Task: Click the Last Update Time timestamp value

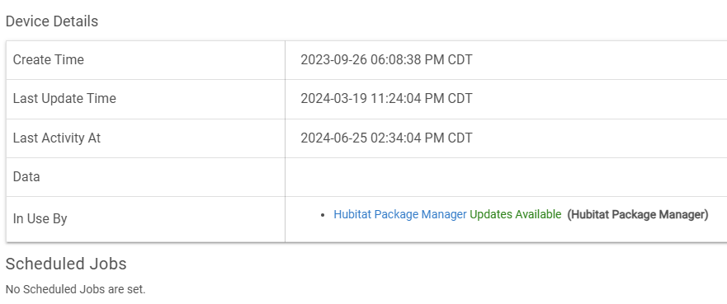Action: (x=386, y=99)
